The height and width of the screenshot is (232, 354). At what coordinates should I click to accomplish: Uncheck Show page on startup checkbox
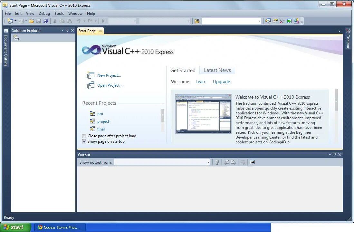click(84, 141)
